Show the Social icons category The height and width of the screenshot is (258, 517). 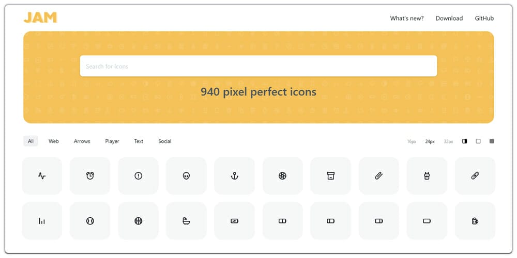(165, 141)
